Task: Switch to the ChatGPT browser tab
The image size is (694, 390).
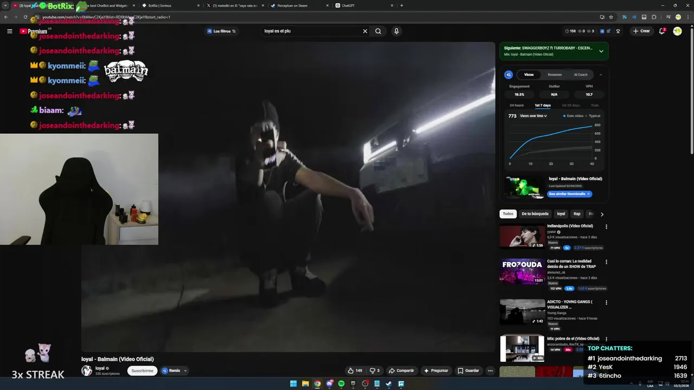Action: click(364, 5)
